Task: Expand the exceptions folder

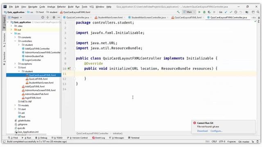Action: [x=15, y=64]
